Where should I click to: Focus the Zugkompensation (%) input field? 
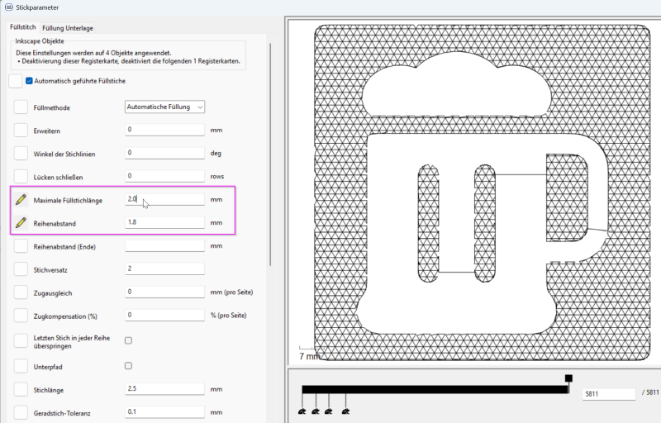[x=164, y=315]
